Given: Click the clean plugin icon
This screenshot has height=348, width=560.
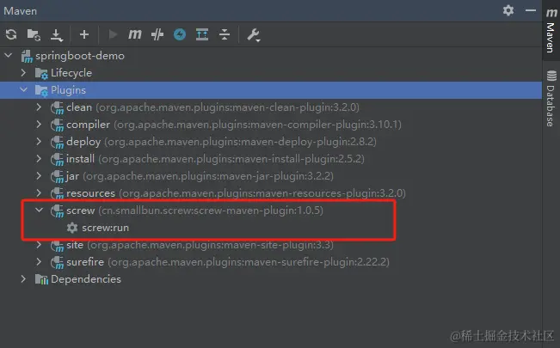Looking at the screenshot, I should click(57, 107).
